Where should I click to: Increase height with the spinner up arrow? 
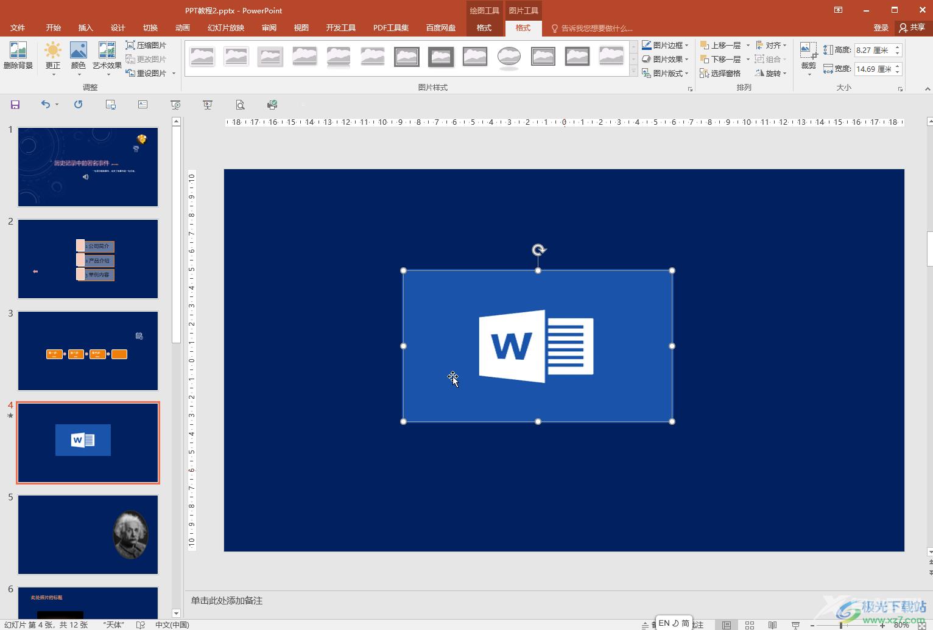pos(898,47)
